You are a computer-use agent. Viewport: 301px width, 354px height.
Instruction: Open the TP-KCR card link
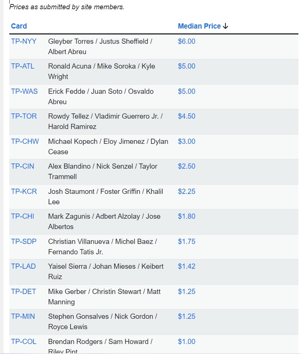pos(24,192)
